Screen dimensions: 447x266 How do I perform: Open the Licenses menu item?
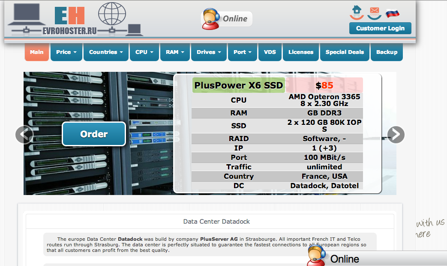pyautogui.click(x=301, y=52)
